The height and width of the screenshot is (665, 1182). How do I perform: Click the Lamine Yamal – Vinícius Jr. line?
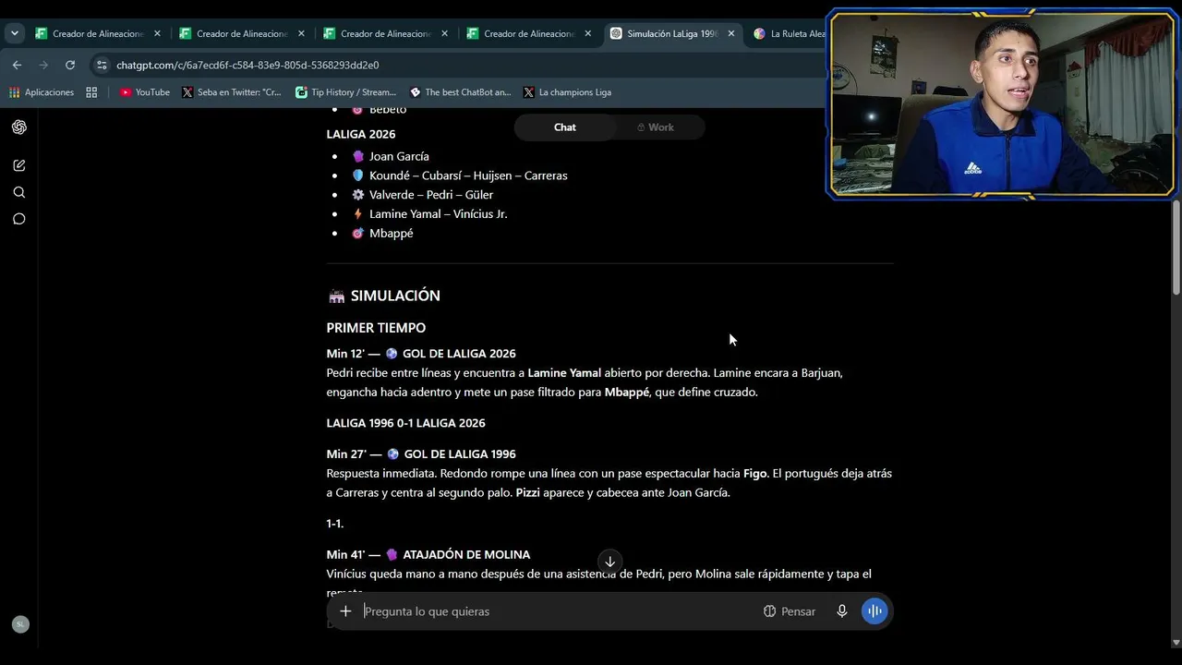tap(439, 214)
